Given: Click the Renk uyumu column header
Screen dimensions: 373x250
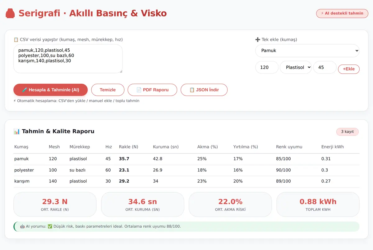Looking at the screenshot, I should pos(289,147).
